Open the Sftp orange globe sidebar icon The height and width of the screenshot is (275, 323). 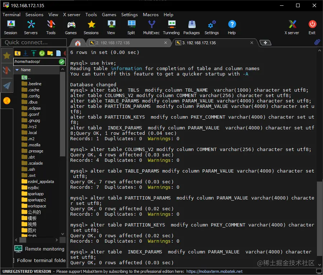point(7,101)
